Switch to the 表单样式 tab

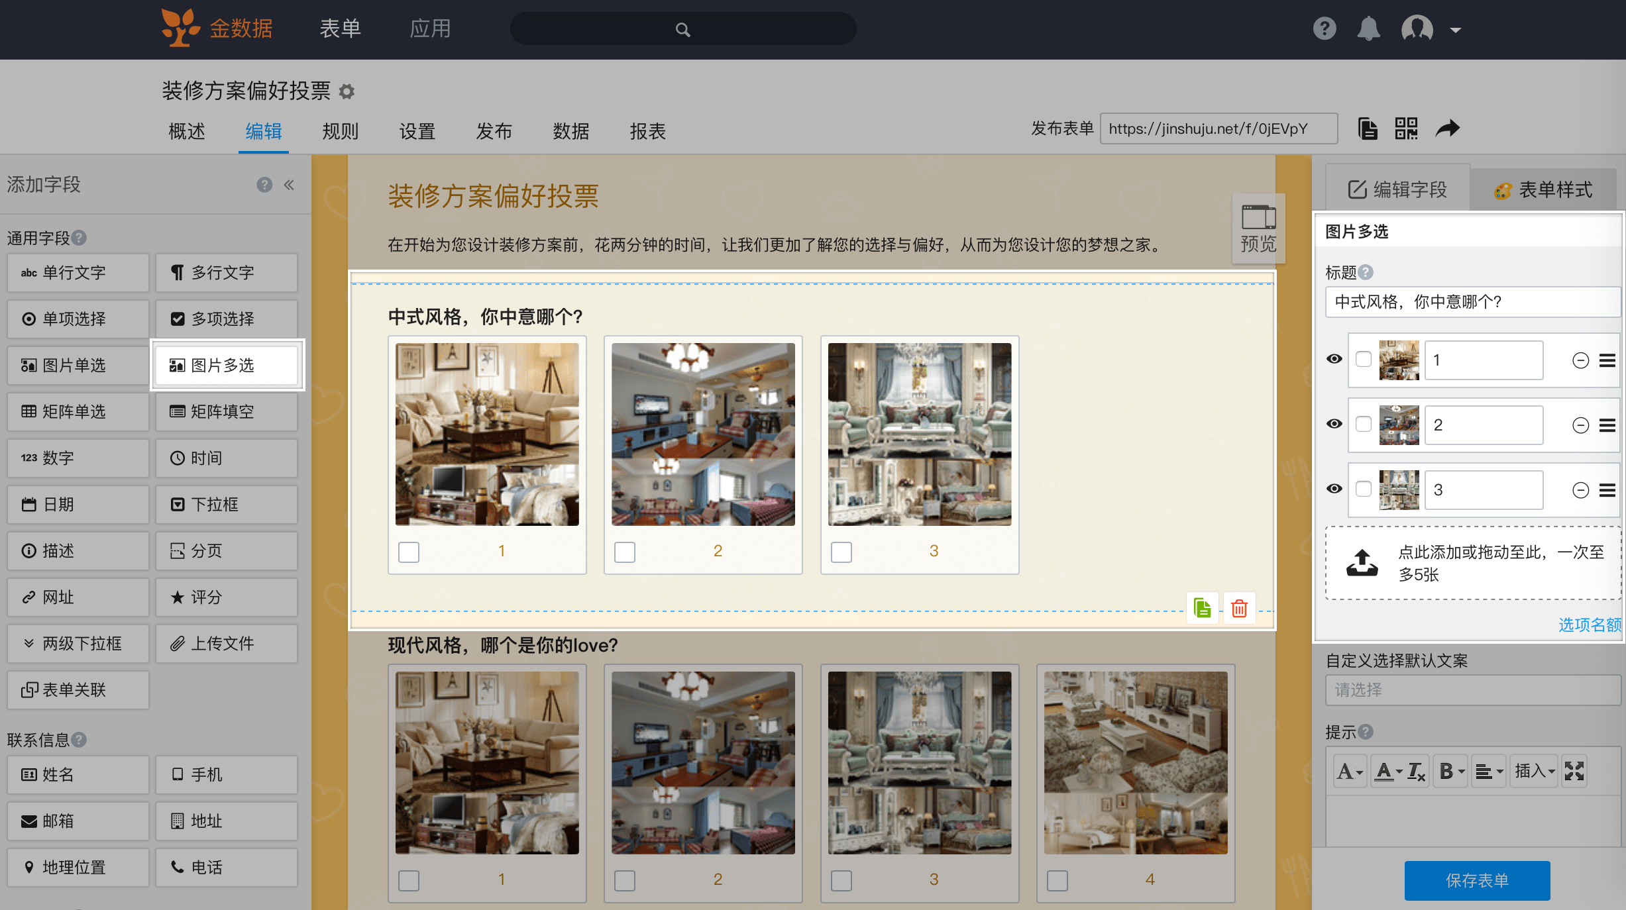pos(1543,190)
